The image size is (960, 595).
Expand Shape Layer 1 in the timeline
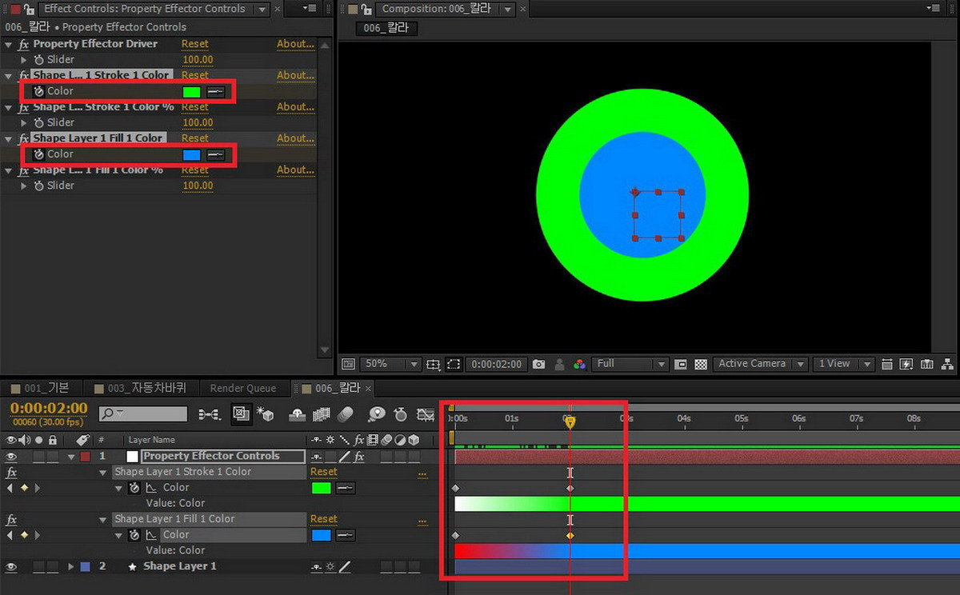coord(71,567)
